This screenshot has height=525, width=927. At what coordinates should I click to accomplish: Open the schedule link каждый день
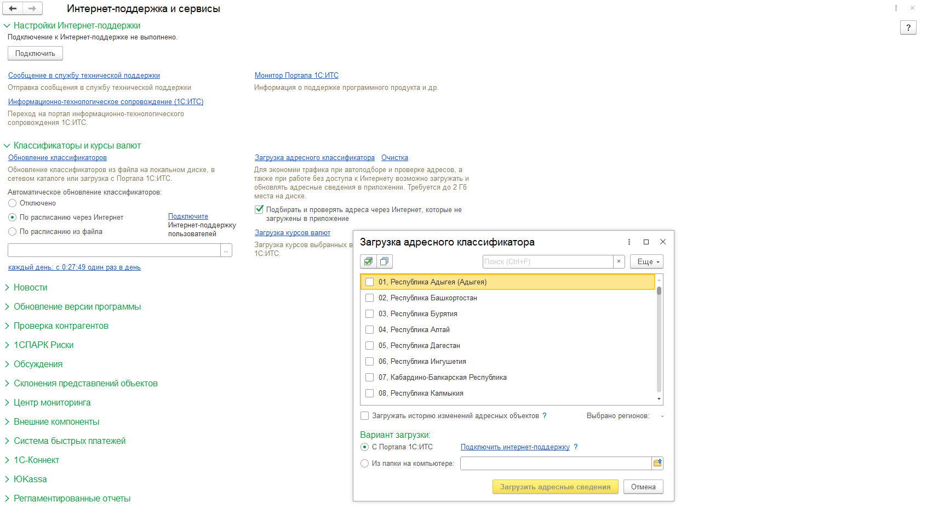coord(75,267)
